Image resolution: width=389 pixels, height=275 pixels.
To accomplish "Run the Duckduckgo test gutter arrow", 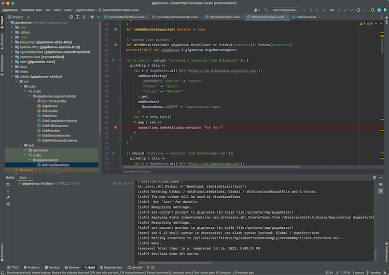I will [x=114, y=153].
